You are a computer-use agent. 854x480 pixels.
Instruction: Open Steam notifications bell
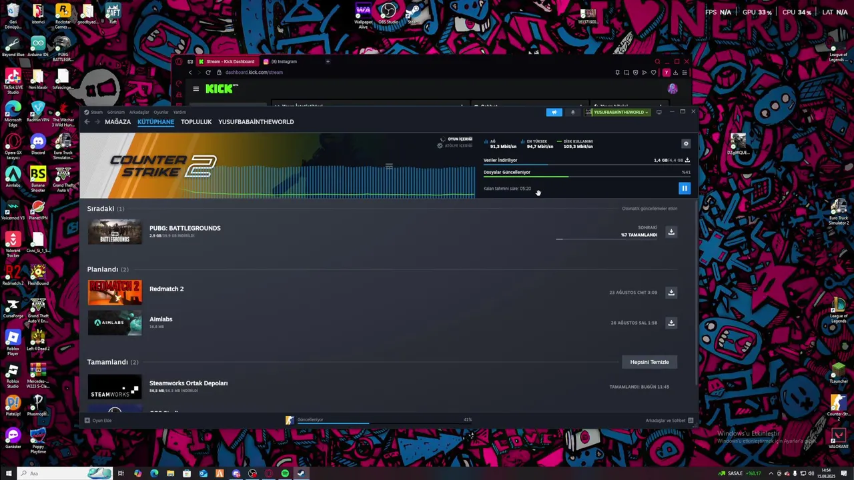(572, 112)
